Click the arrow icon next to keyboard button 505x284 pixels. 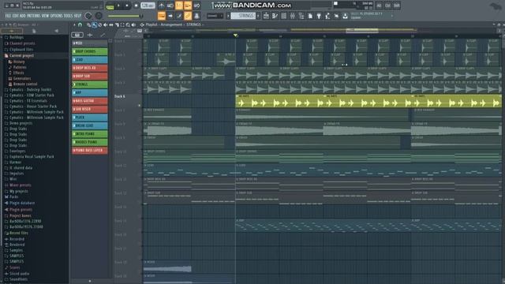[x=170, y=16]
